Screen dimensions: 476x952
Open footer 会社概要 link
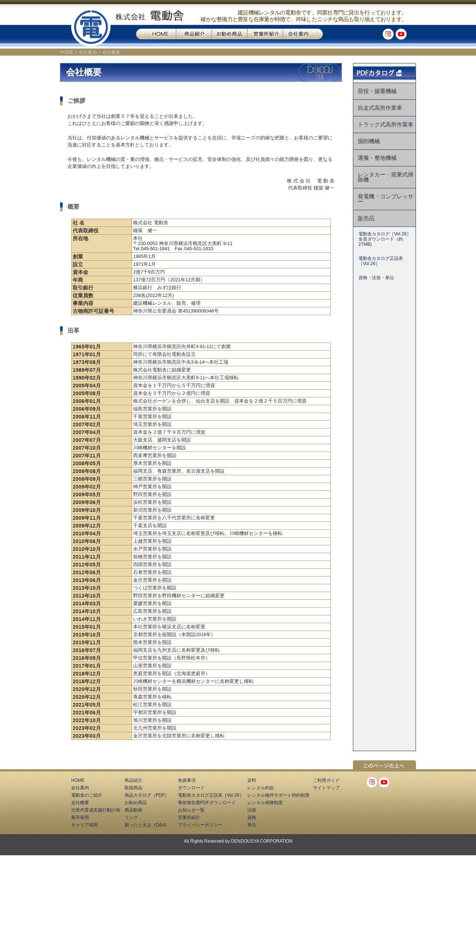(80, 803)
